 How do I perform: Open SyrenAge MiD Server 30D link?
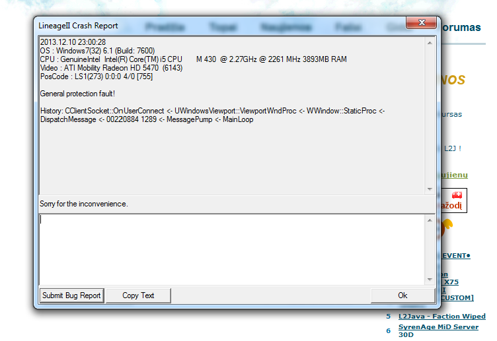(x=438, y=330)
